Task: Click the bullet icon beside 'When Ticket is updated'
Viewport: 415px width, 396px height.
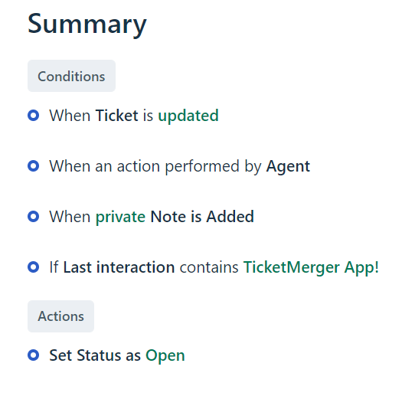Action: 34,116
